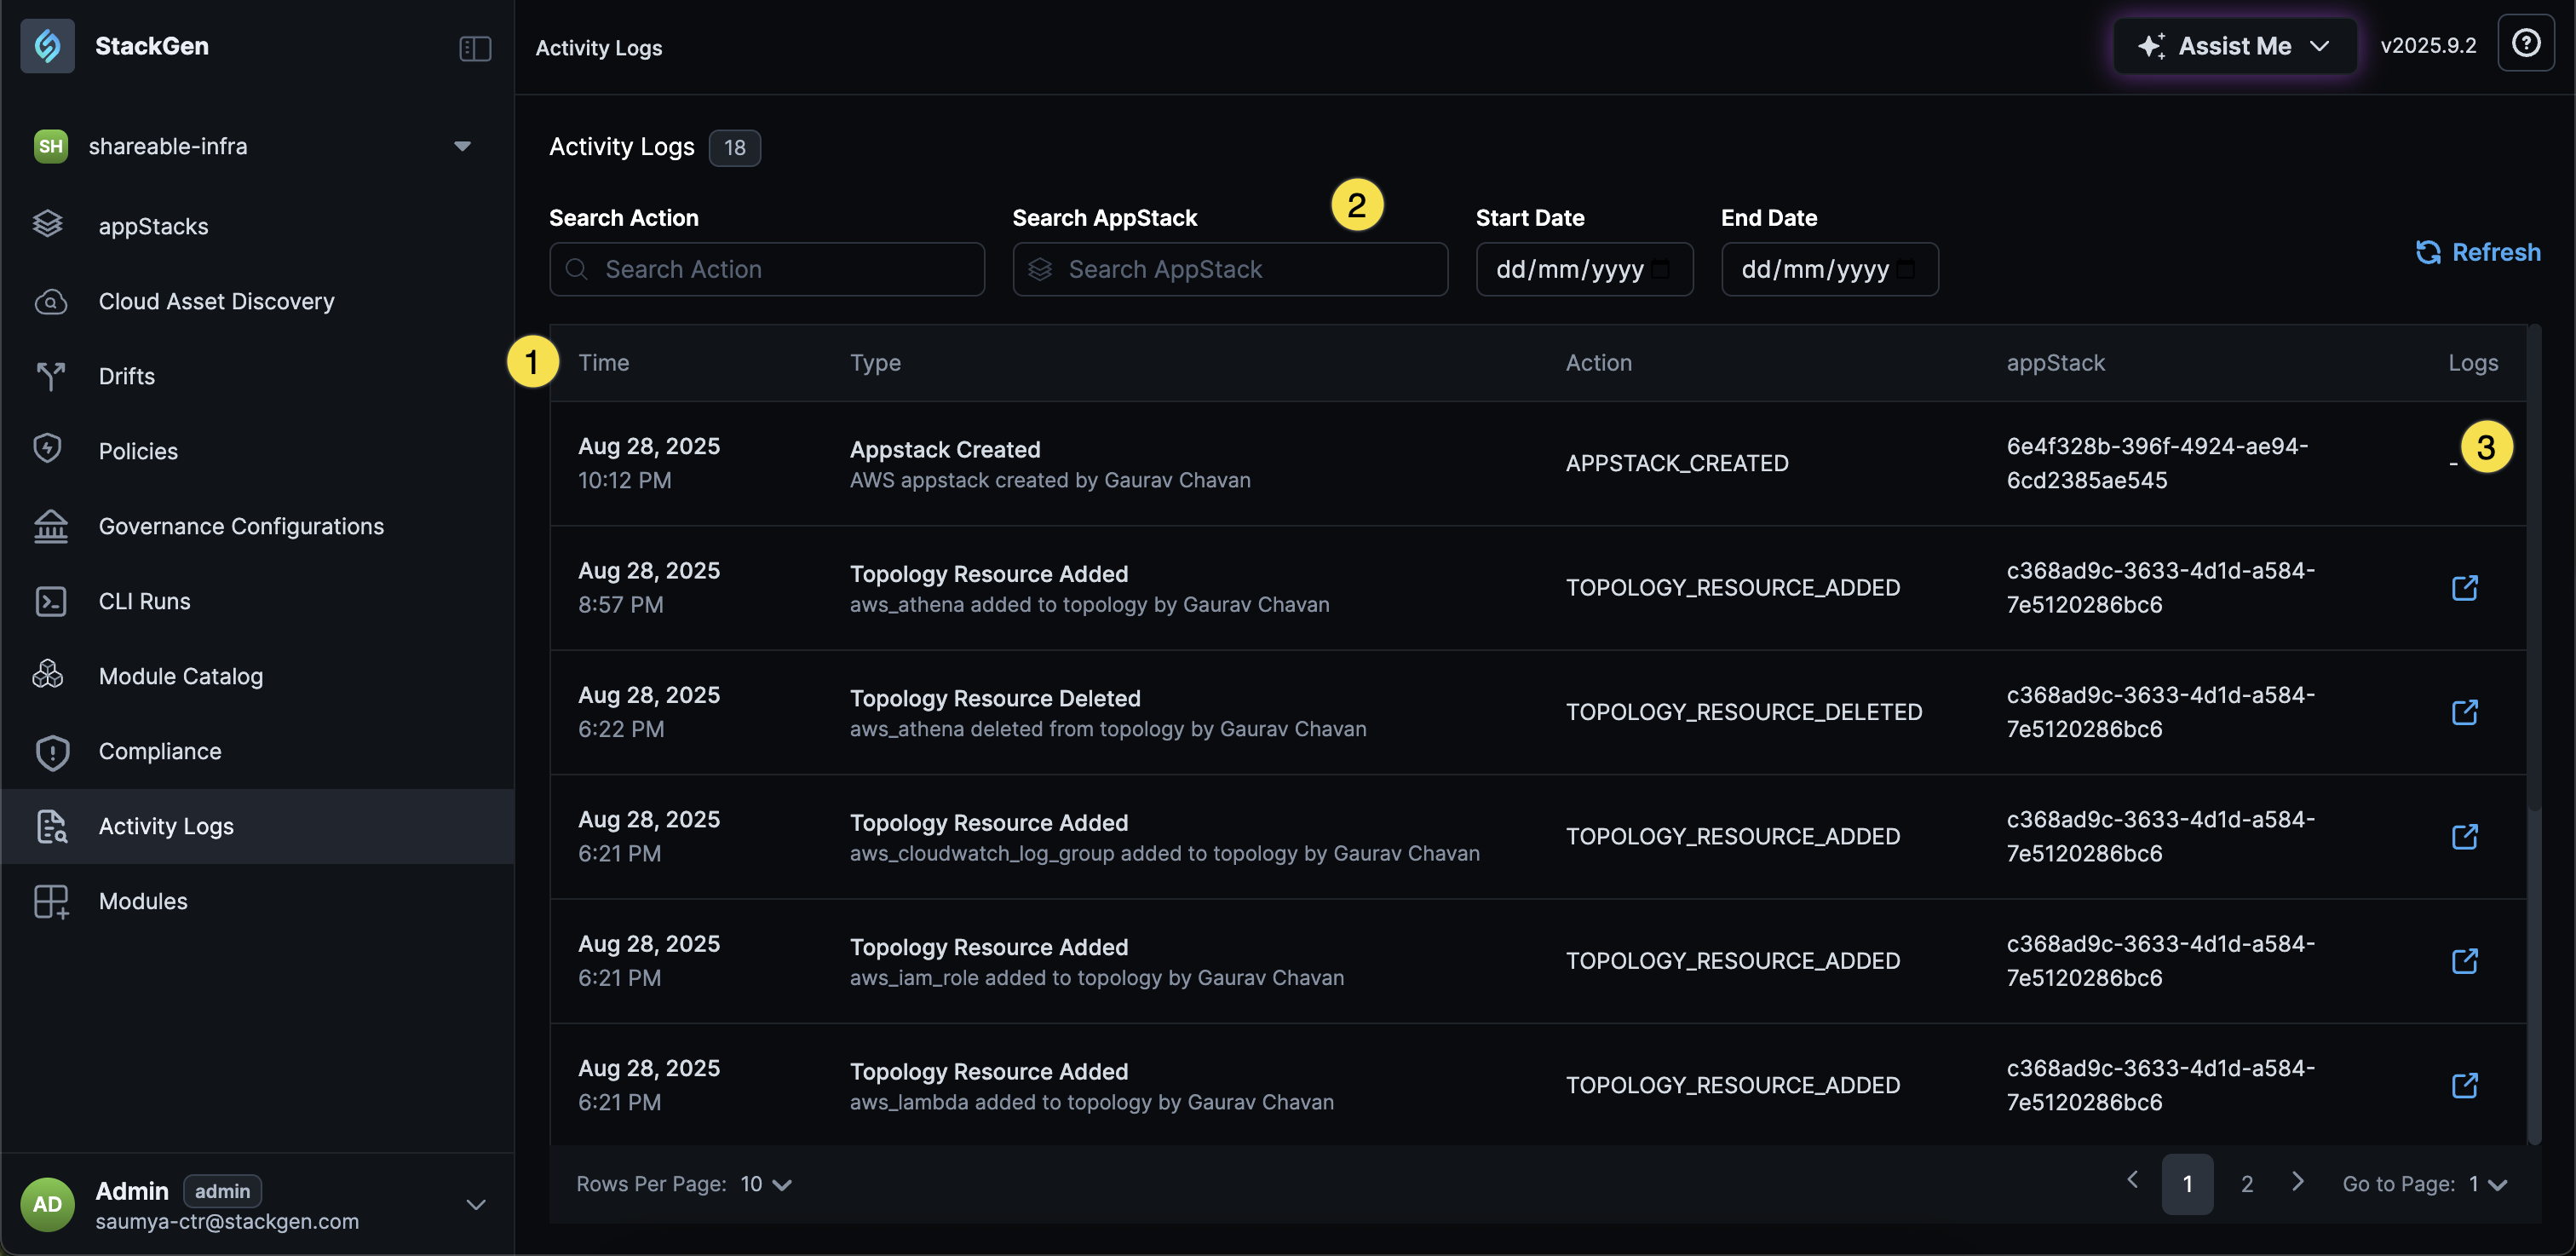This screenshot has width=2576, height=1256.
Task: Expand the shareable-infra project dropdown
Action: 462,146
